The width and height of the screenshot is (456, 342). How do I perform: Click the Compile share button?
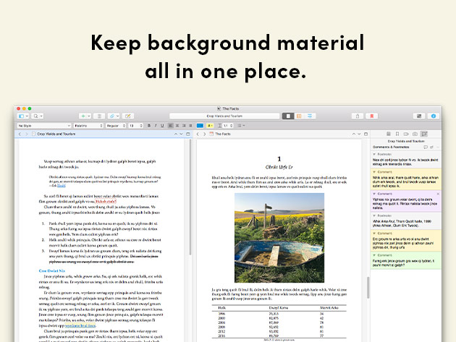pos(358,116)
